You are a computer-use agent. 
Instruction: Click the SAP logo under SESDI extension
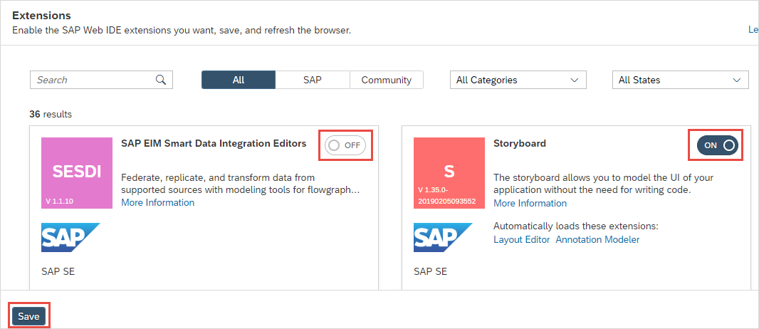[70, 238]
